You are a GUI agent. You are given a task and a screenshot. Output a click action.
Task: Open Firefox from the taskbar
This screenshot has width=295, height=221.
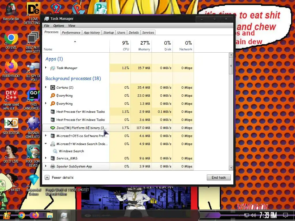coord(35,215)
